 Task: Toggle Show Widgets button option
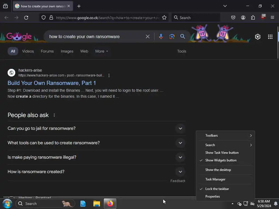(x=225, y=160)
